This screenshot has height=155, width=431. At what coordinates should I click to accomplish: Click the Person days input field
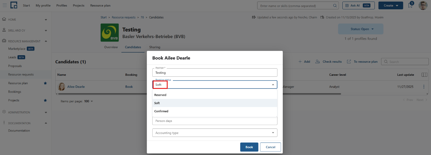click(215, 121)
